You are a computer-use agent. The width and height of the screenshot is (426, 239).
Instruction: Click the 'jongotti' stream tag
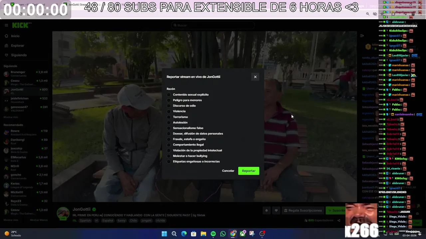tap(146, 221)
